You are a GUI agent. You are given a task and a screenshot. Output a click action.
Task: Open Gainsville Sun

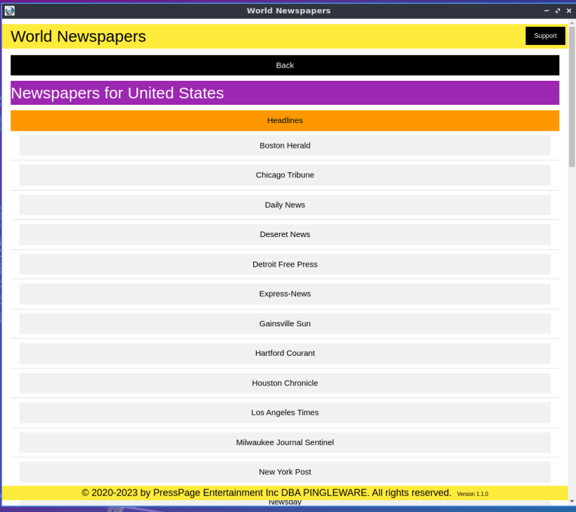285,324
